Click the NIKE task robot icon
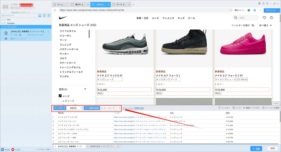The height and width of the screenshot is (152, 281). point(6,33)
